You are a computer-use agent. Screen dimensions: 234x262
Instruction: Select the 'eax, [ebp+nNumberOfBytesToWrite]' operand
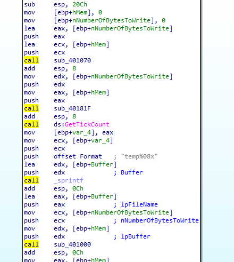113,28
